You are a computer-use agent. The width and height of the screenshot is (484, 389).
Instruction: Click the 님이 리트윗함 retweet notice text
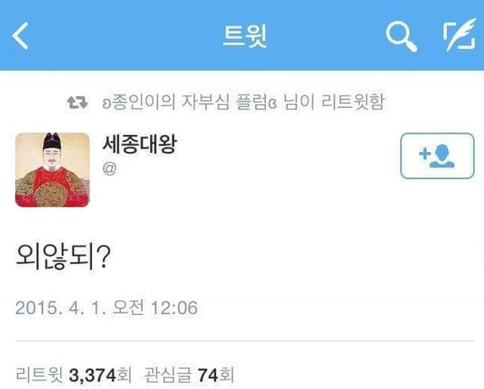pos(334,102)
